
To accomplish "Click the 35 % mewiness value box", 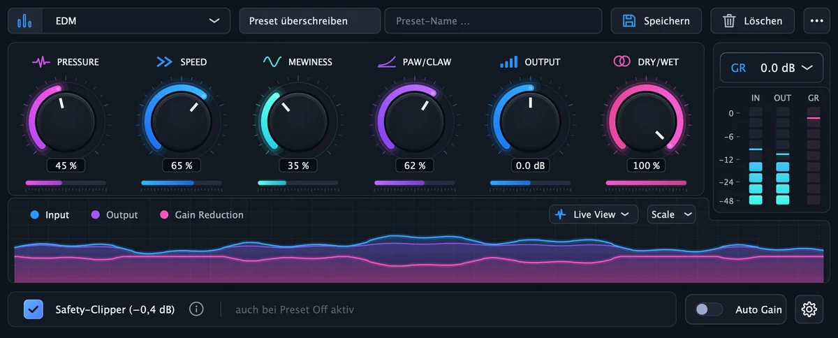I will tap(298, 166).
